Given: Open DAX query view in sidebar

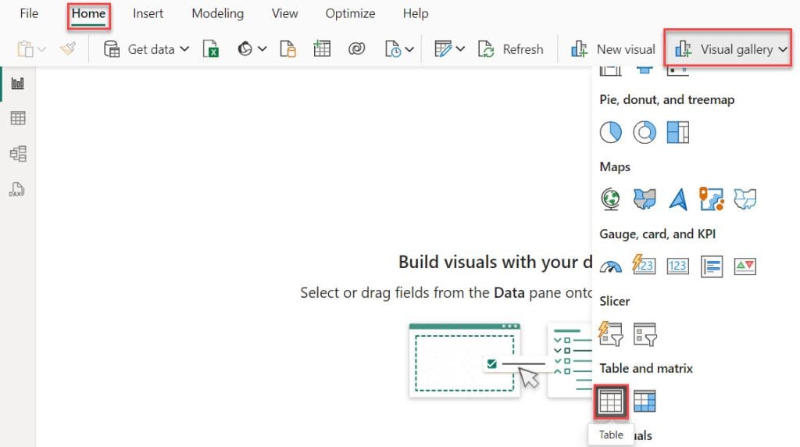Looking at the screenshot, I should [17, 189].
